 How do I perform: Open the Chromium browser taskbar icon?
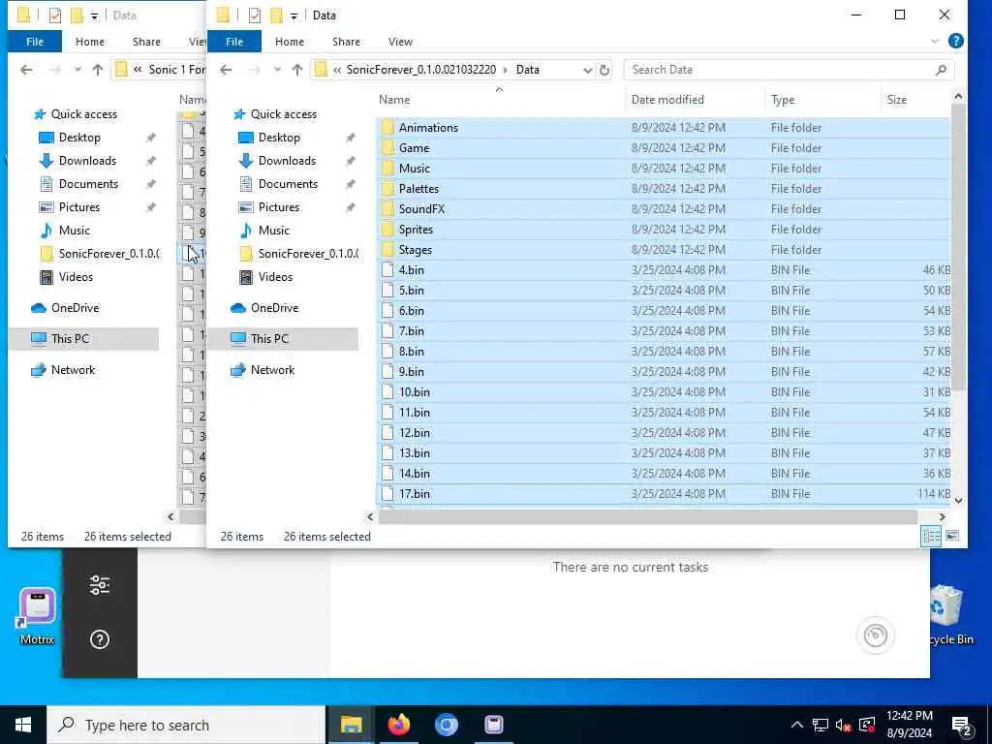[x=446, y=725]
